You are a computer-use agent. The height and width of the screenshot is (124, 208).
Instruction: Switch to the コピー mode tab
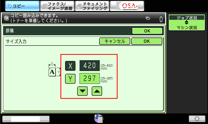click(x=20, y=6)
